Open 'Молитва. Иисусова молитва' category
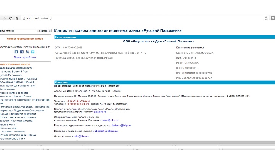Viewport: 275px width, 150px height. [x=16, y=121]
